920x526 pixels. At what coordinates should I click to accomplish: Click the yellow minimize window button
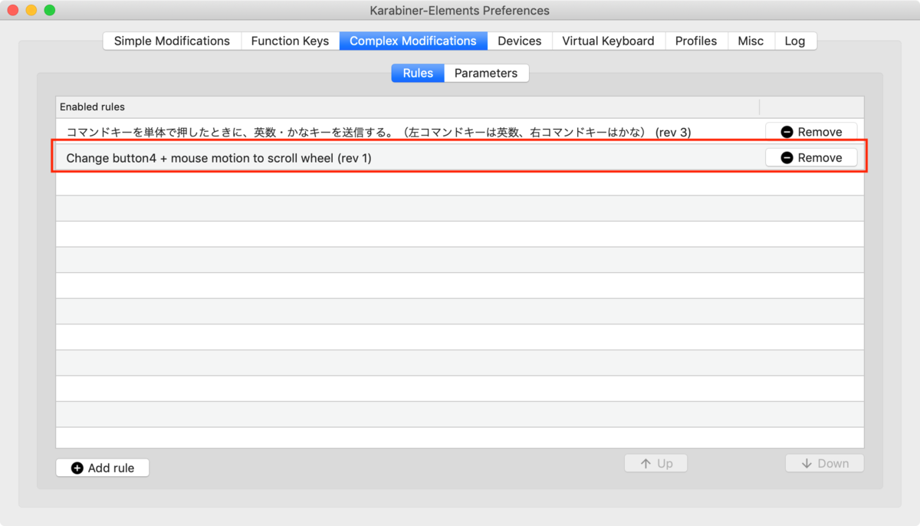tap(31, 10)
